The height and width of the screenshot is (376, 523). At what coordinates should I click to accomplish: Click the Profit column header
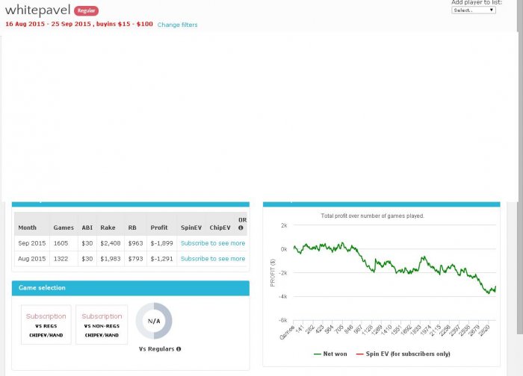(x=158, y=228)
